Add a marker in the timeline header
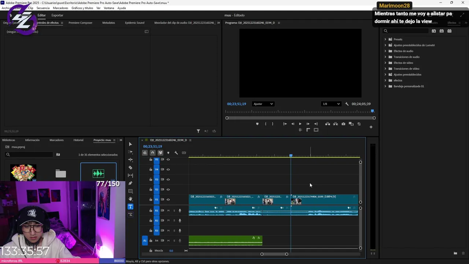The height and width of the screenshot is (264, 469). [x=168, y=153]
